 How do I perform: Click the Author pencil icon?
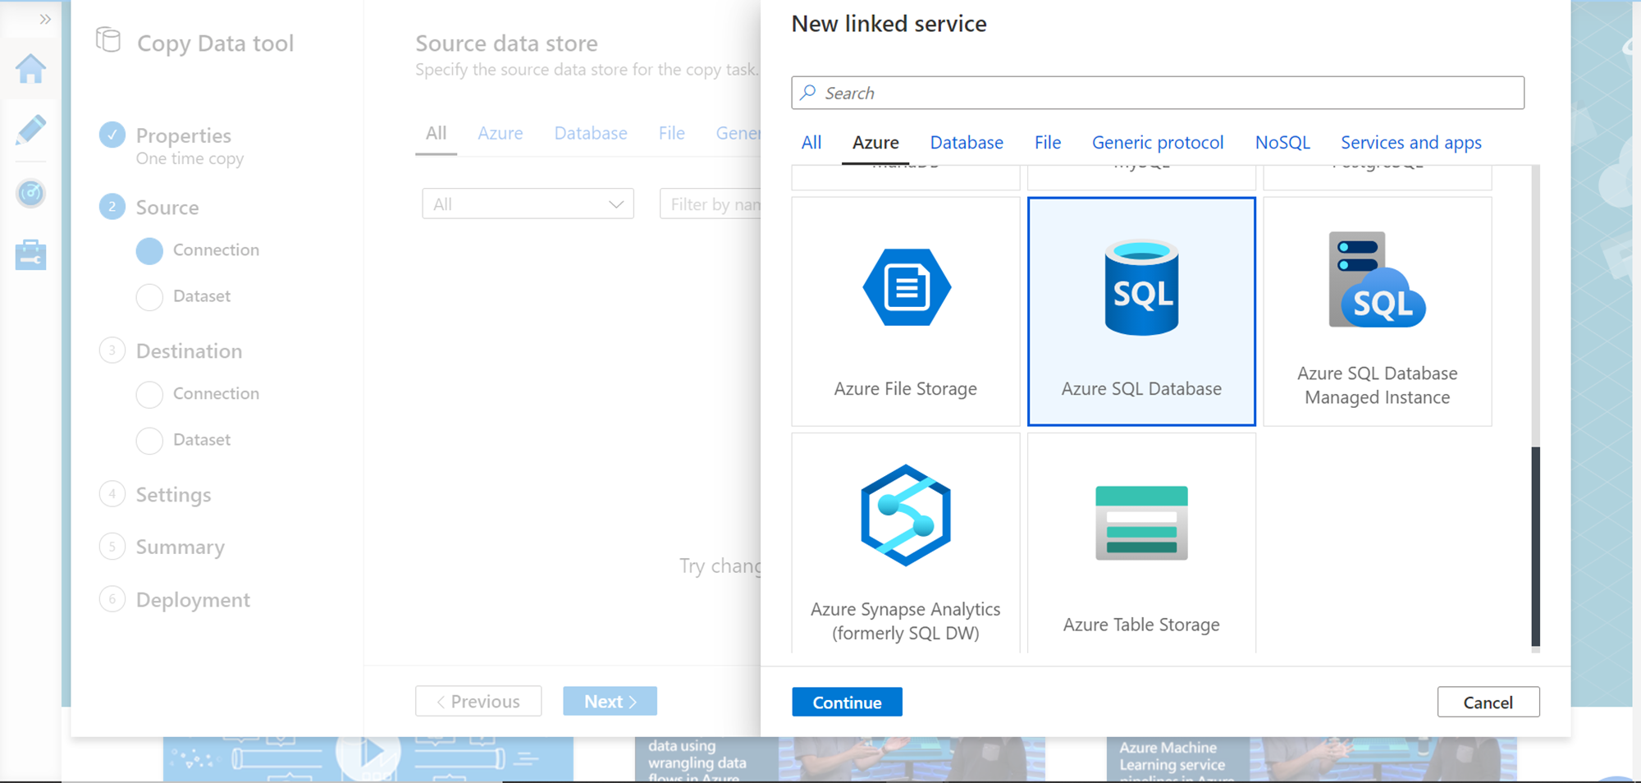coord(30,130)
